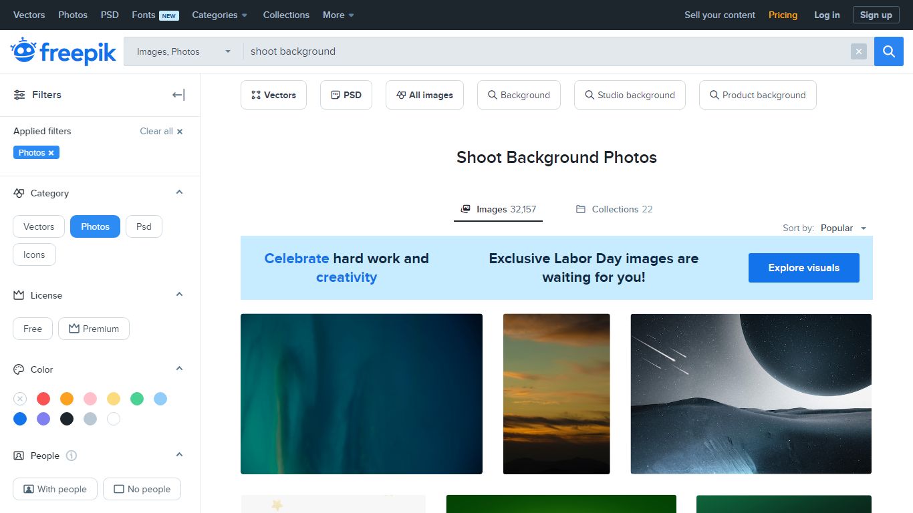Switch to the Collections results tab
913x513 pixels.
click(x=614, y=209)
